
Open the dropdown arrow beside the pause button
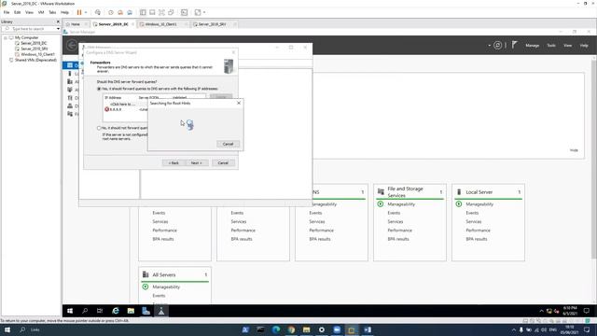[x=86, y=12]
